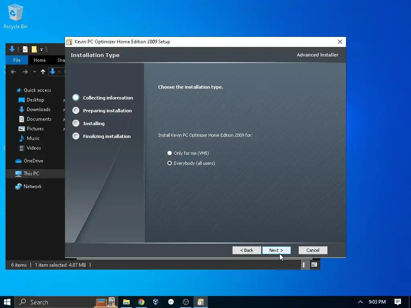
Task: Click the Up arrow in File Explorer
Action: click(43, 72)
